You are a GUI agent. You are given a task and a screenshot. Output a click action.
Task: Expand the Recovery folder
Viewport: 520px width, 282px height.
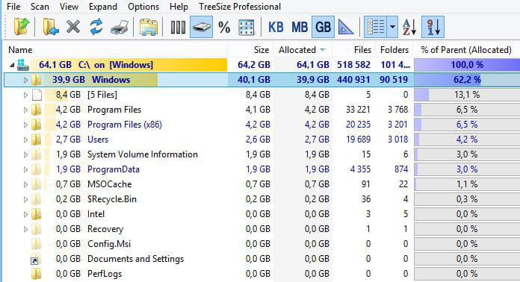(x=25, y=229)
